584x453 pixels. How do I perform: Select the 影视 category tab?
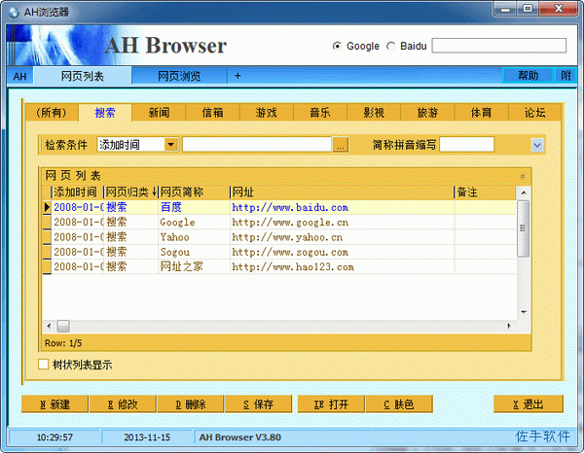click(374, 113)
